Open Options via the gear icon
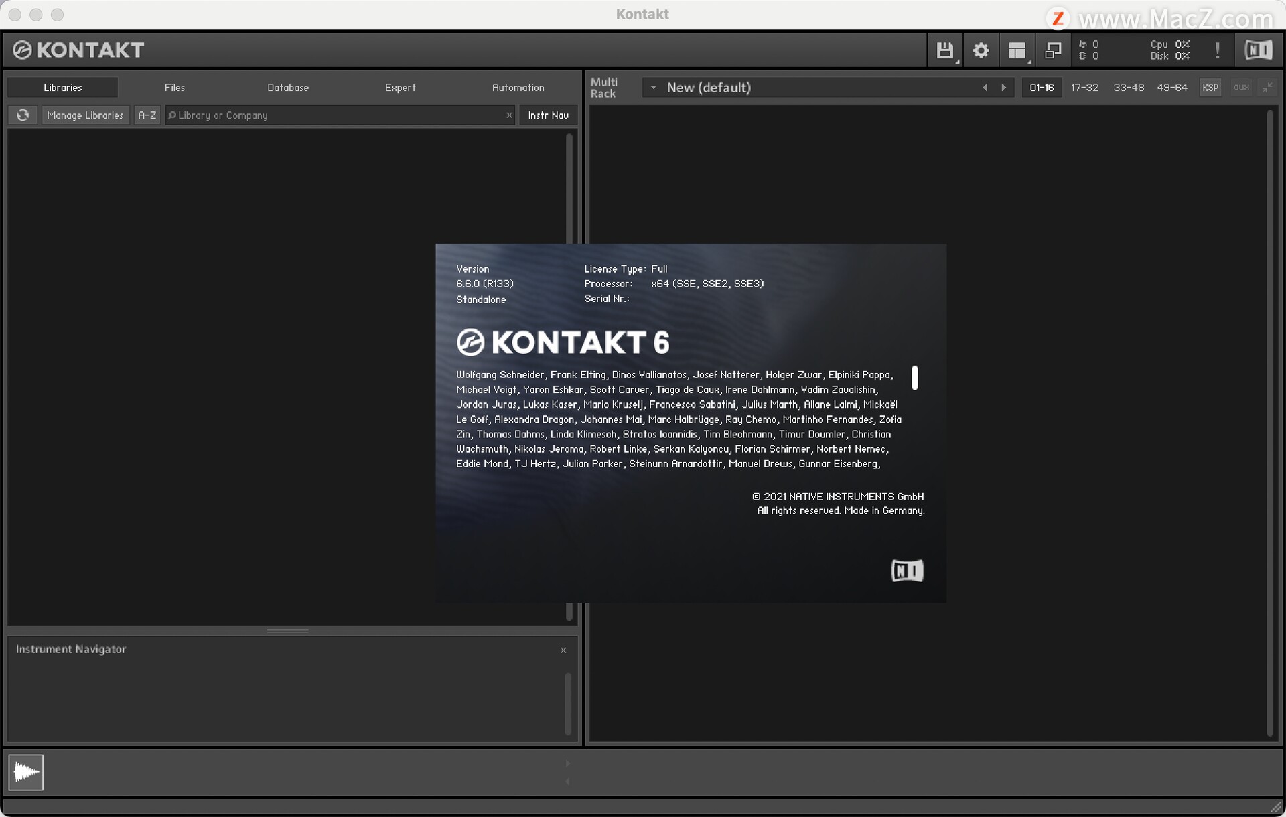1286x817 pixels. pyautogui.click(x=981, y=50)
